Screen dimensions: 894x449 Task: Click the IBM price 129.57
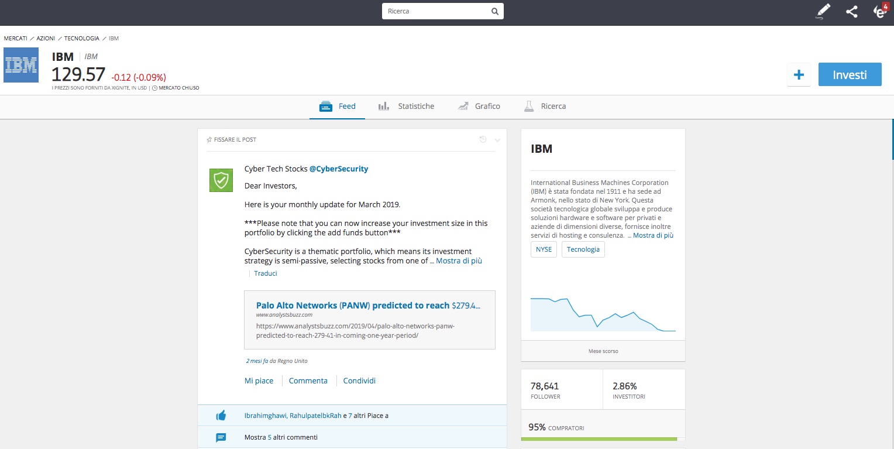[x=78, y=74]
